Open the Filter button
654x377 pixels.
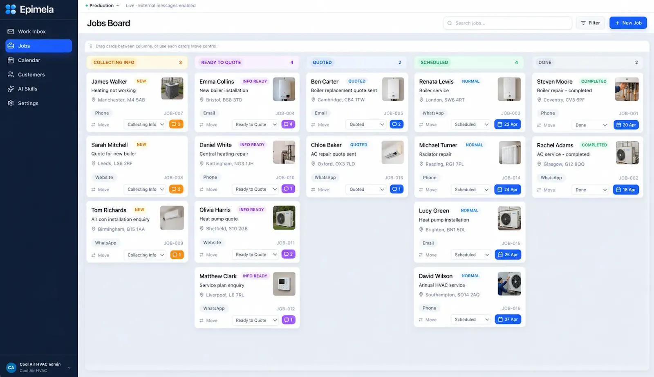[590, 23]
